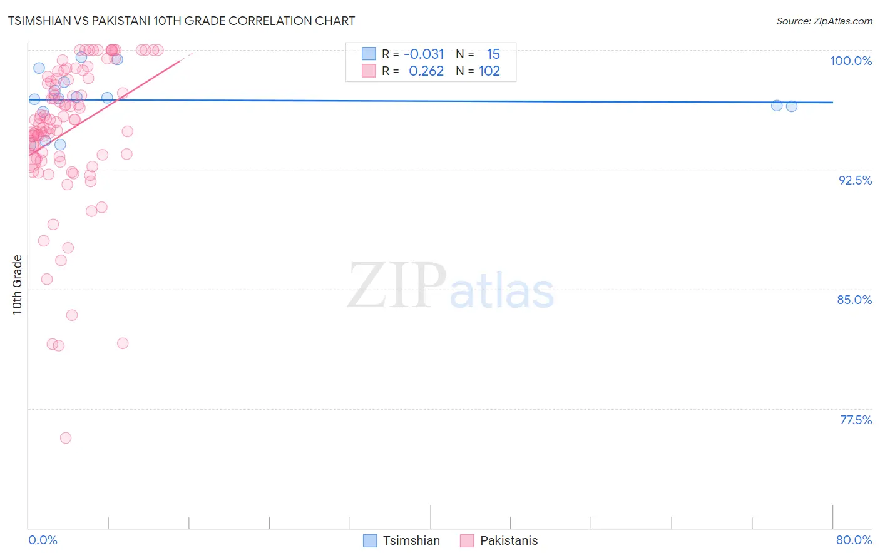Click the blue Tsimshian legend swatch at bottom
Image resolution: width=880 pixels, height=558 pixels.
tap(370, 540)
